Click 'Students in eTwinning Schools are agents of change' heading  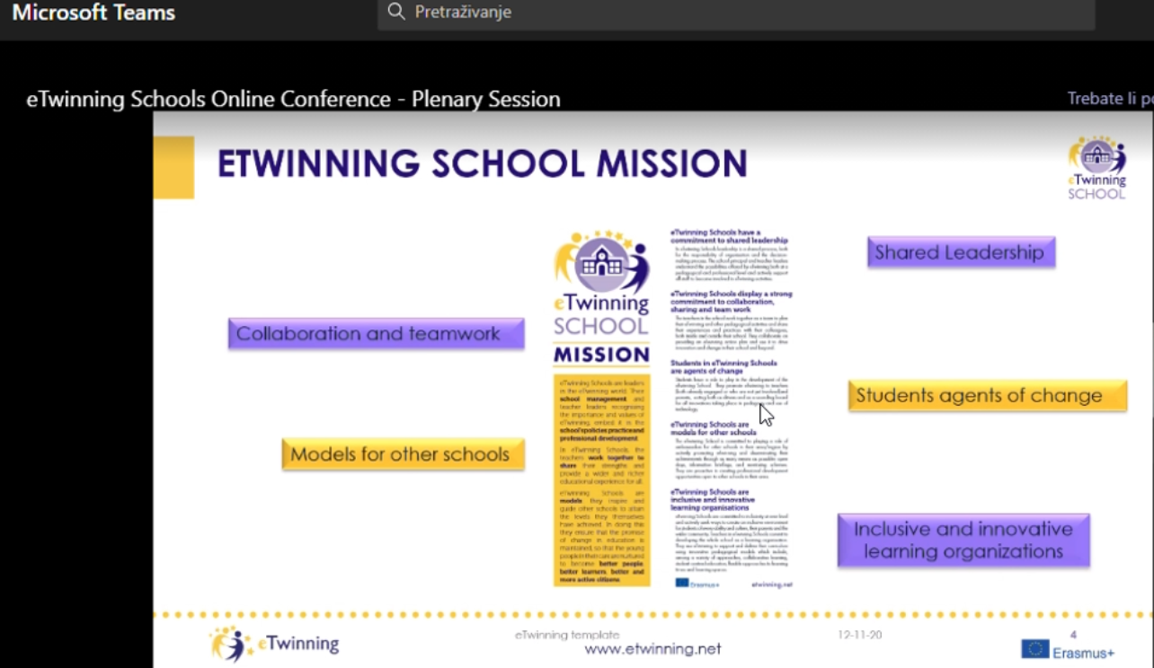723,366
